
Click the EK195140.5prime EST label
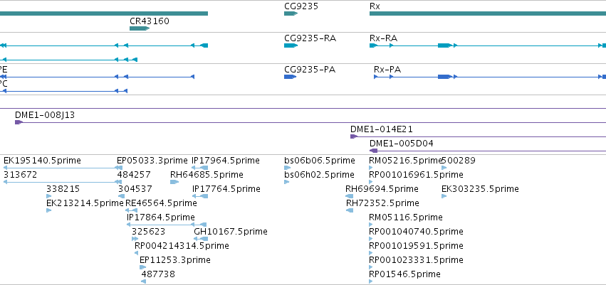pos(42,160)
